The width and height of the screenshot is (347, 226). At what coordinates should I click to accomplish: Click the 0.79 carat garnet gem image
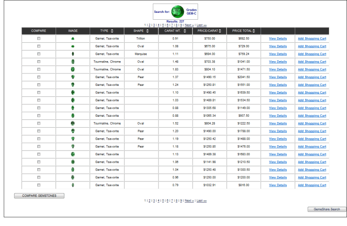pos(73,185)
